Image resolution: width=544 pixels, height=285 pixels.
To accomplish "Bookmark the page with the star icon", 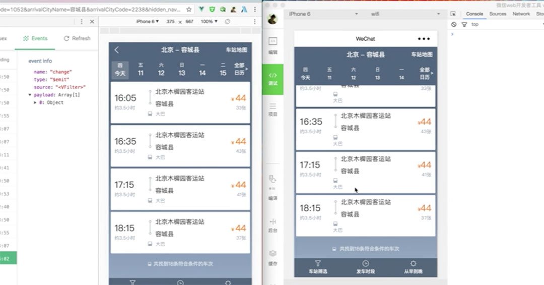I will pyautogui.click(x=189, y=10).
